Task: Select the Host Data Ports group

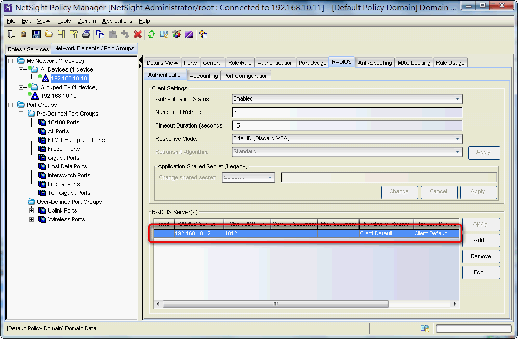Action: [68, 167]
